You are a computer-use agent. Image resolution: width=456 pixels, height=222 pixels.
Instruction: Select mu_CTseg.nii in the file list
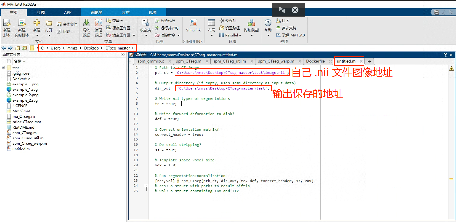(x=24, y=116)
